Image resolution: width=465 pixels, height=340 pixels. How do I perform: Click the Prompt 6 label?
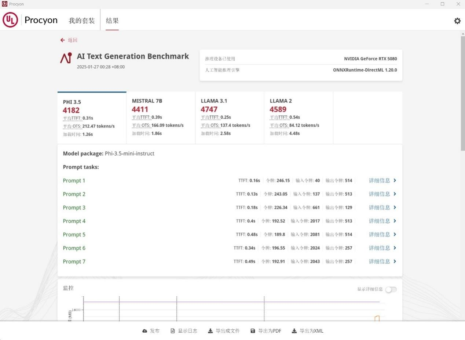click(74, 248)
